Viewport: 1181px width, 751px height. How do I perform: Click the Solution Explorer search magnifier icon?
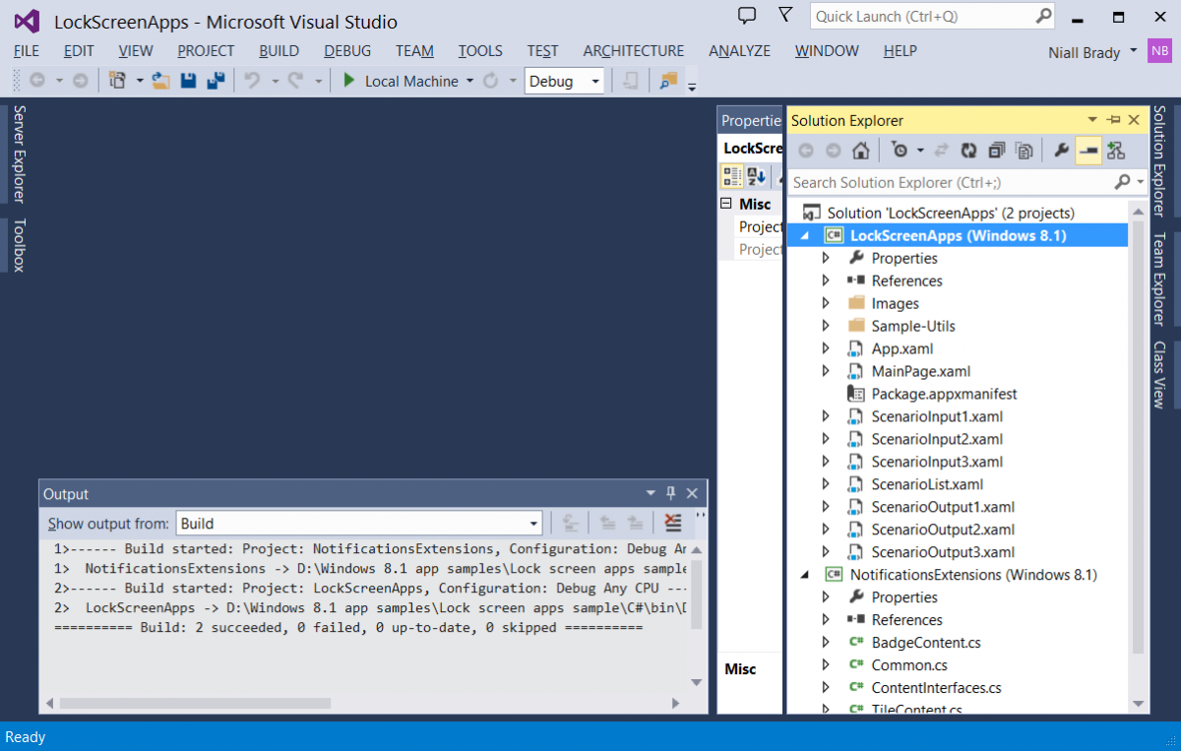coord(1122,182)
